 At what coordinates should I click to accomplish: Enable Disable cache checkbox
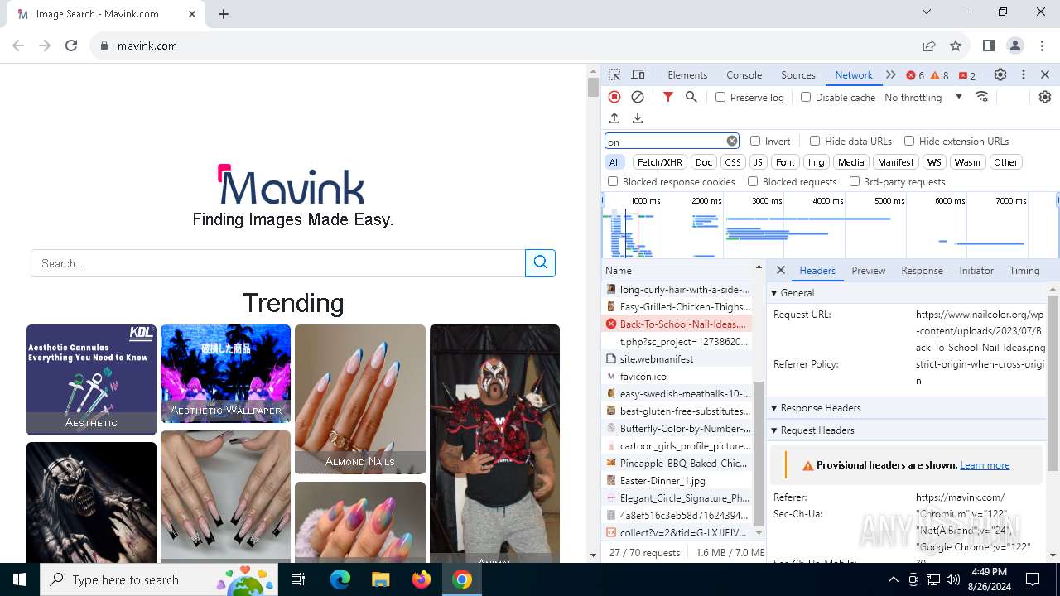coord(806,97)
